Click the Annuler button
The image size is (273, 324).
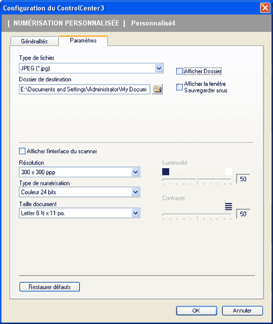pyautogui.click(x=242, y=311)
